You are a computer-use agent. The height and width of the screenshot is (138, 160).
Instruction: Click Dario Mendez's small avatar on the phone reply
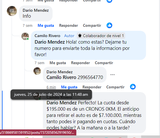coord(37,71)
